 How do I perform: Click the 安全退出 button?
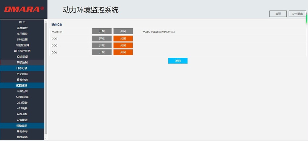tap(297, 14)
